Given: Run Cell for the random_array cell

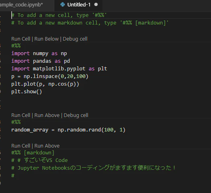Looking at the screenshot, I should coord(21,115).
